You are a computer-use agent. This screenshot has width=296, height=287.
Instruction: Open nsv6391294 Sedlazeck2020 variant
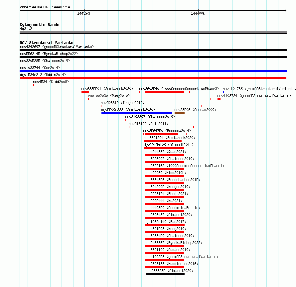pyautogui.click(x=169, y=138)
